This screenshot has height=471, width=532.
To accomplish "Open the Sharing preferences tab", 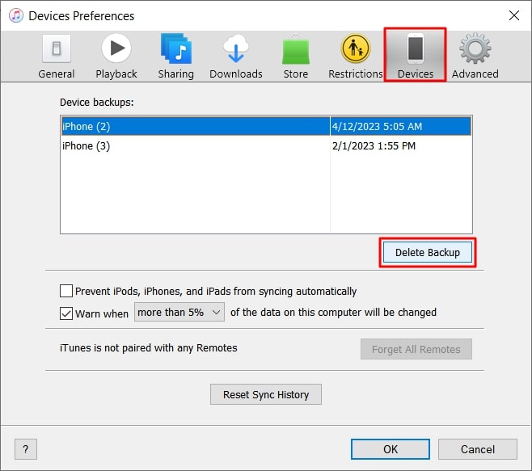I will tap(175, 57).
